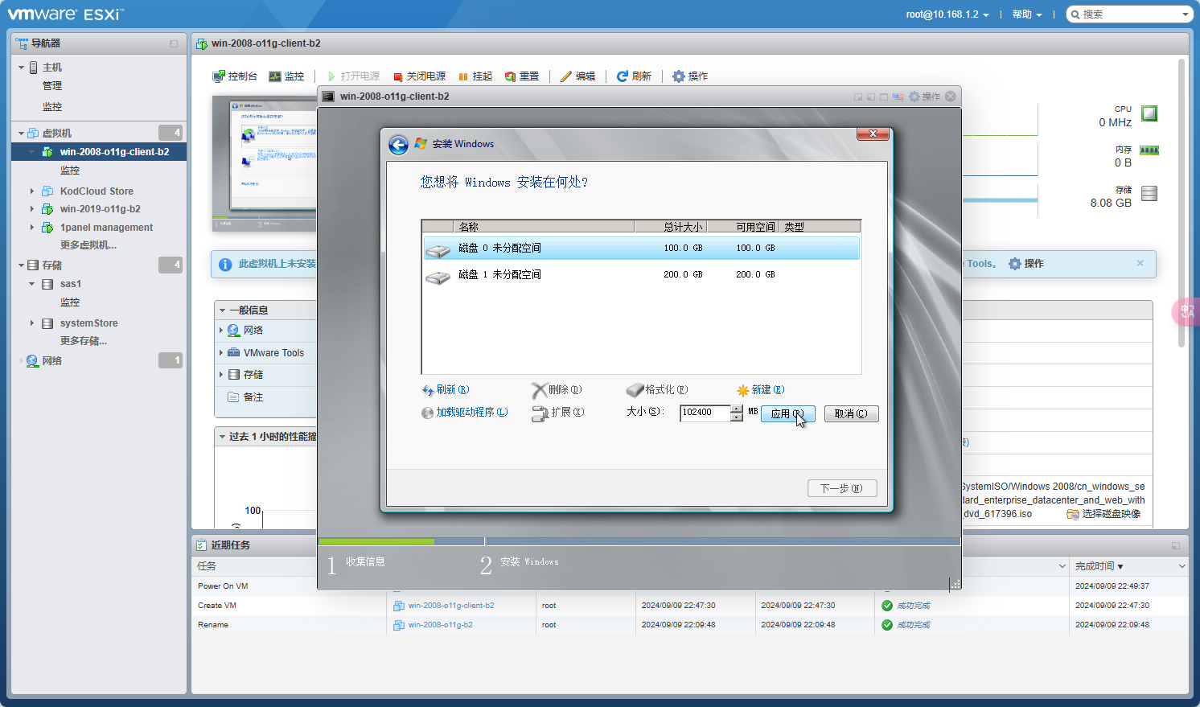
Task: Click the back arrow in 安装 Windows dialog
Action: tap(398, 144)
